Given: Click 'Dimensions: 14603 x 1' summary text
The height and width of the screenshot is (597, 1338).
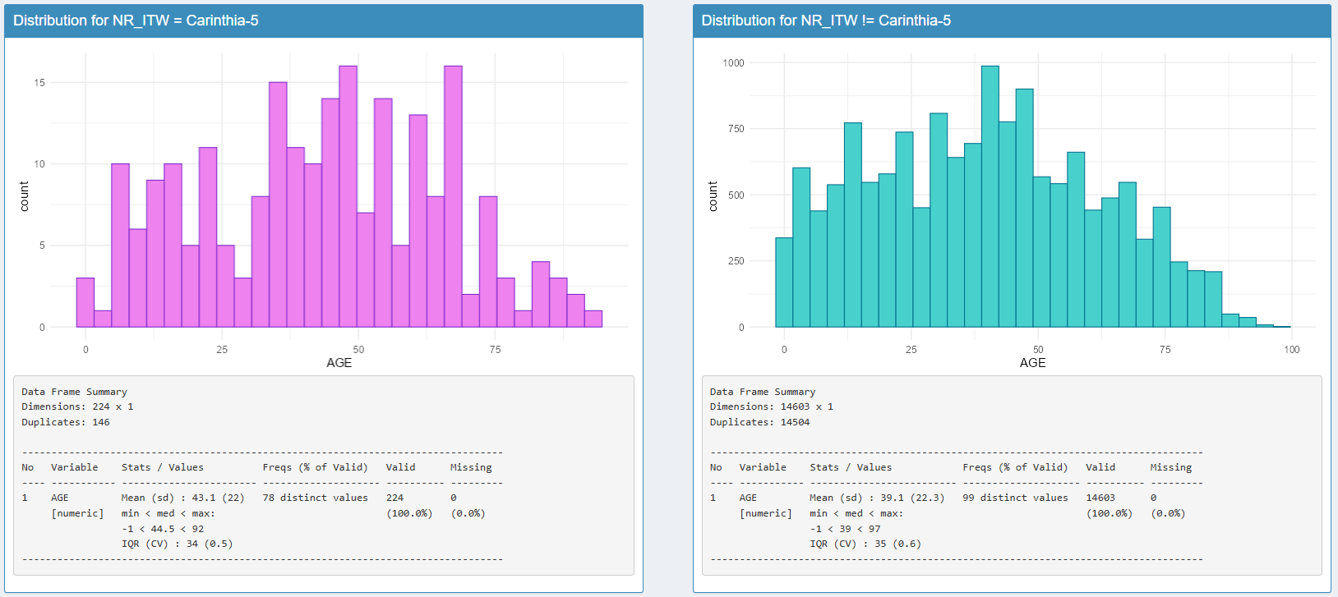Looking at the screenshot, I should pos(771,407).
